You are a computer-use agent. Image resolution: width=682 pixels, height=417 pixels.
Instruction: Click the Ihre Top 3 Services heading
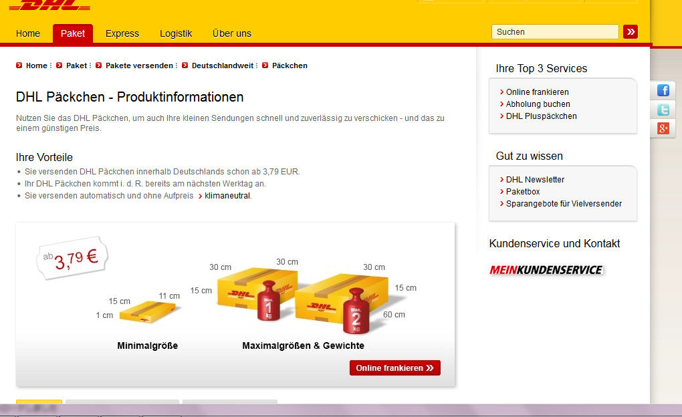click(542, 69)
